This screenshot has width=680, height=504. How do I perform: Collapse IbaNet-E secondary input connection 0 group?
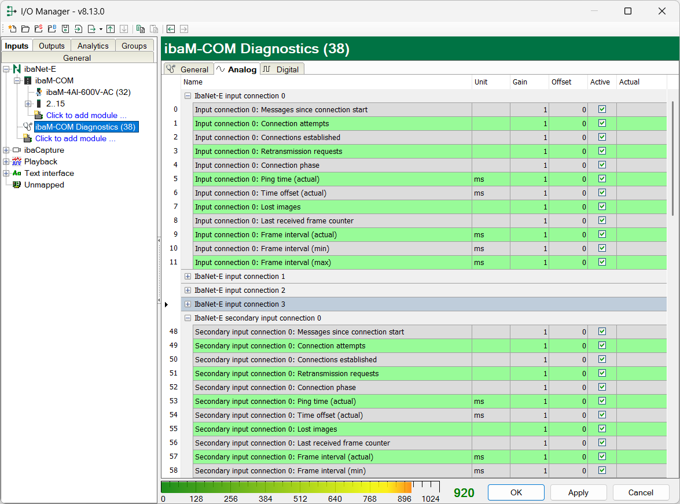188,318
